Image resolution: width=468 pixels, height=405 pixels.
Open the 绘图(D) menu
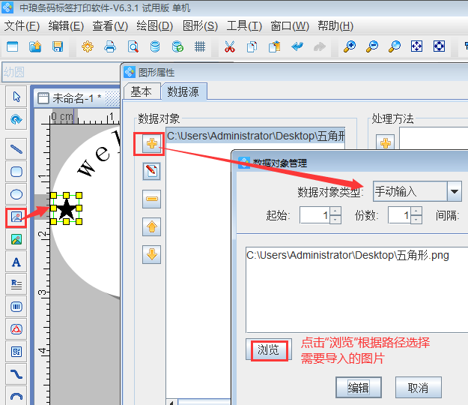(x=154, y=25)
